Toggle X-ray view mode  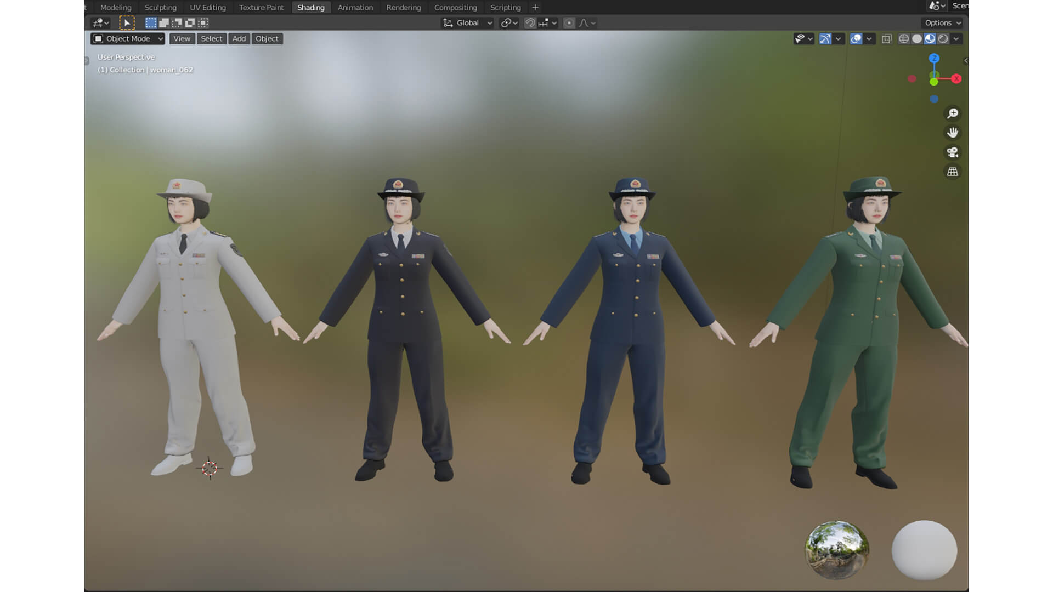(x=887, y=39)
